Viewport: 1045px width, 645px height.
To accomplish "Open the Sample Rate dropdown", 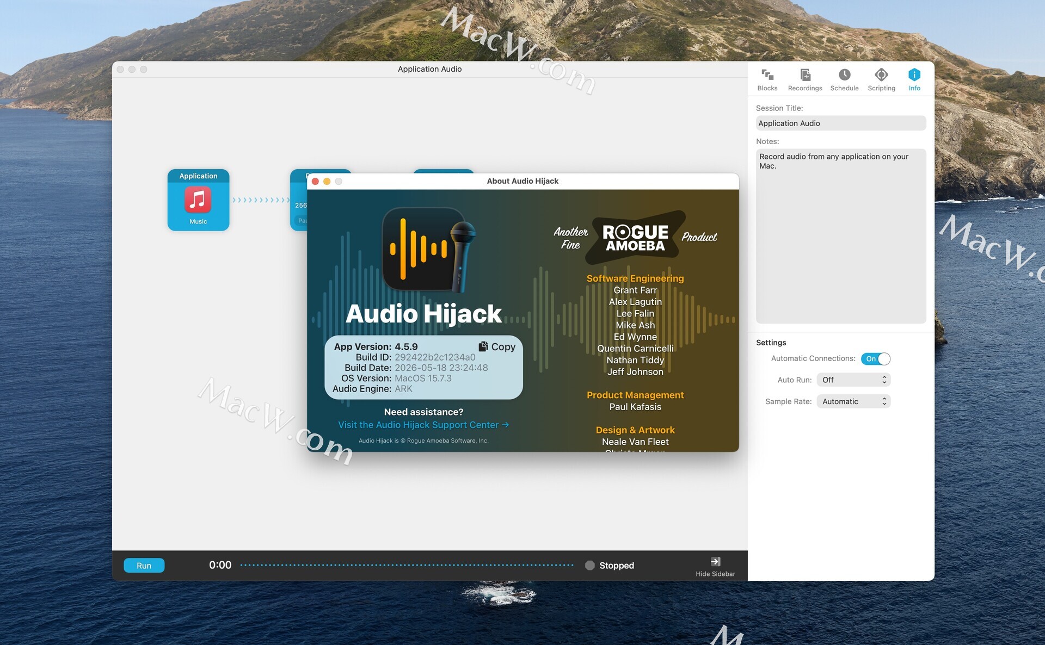I will 853,401.
